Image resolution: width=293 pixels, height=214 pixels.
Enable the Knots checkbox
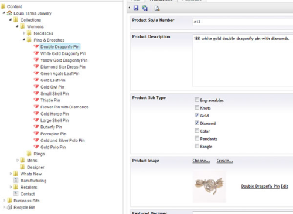click(x=197, y=107)
